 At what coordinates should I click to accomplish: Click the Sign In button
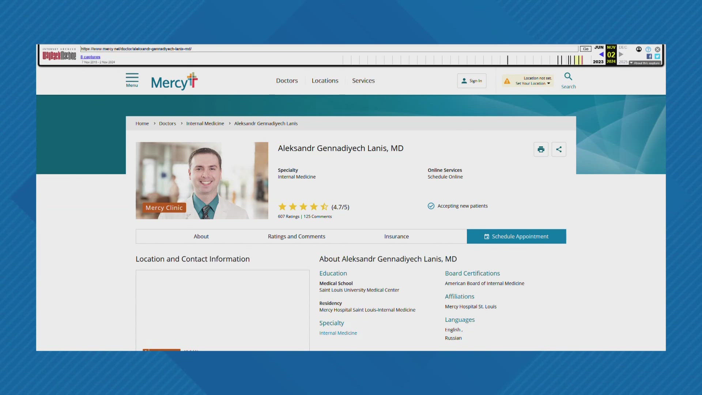click(x=472, y=81)
